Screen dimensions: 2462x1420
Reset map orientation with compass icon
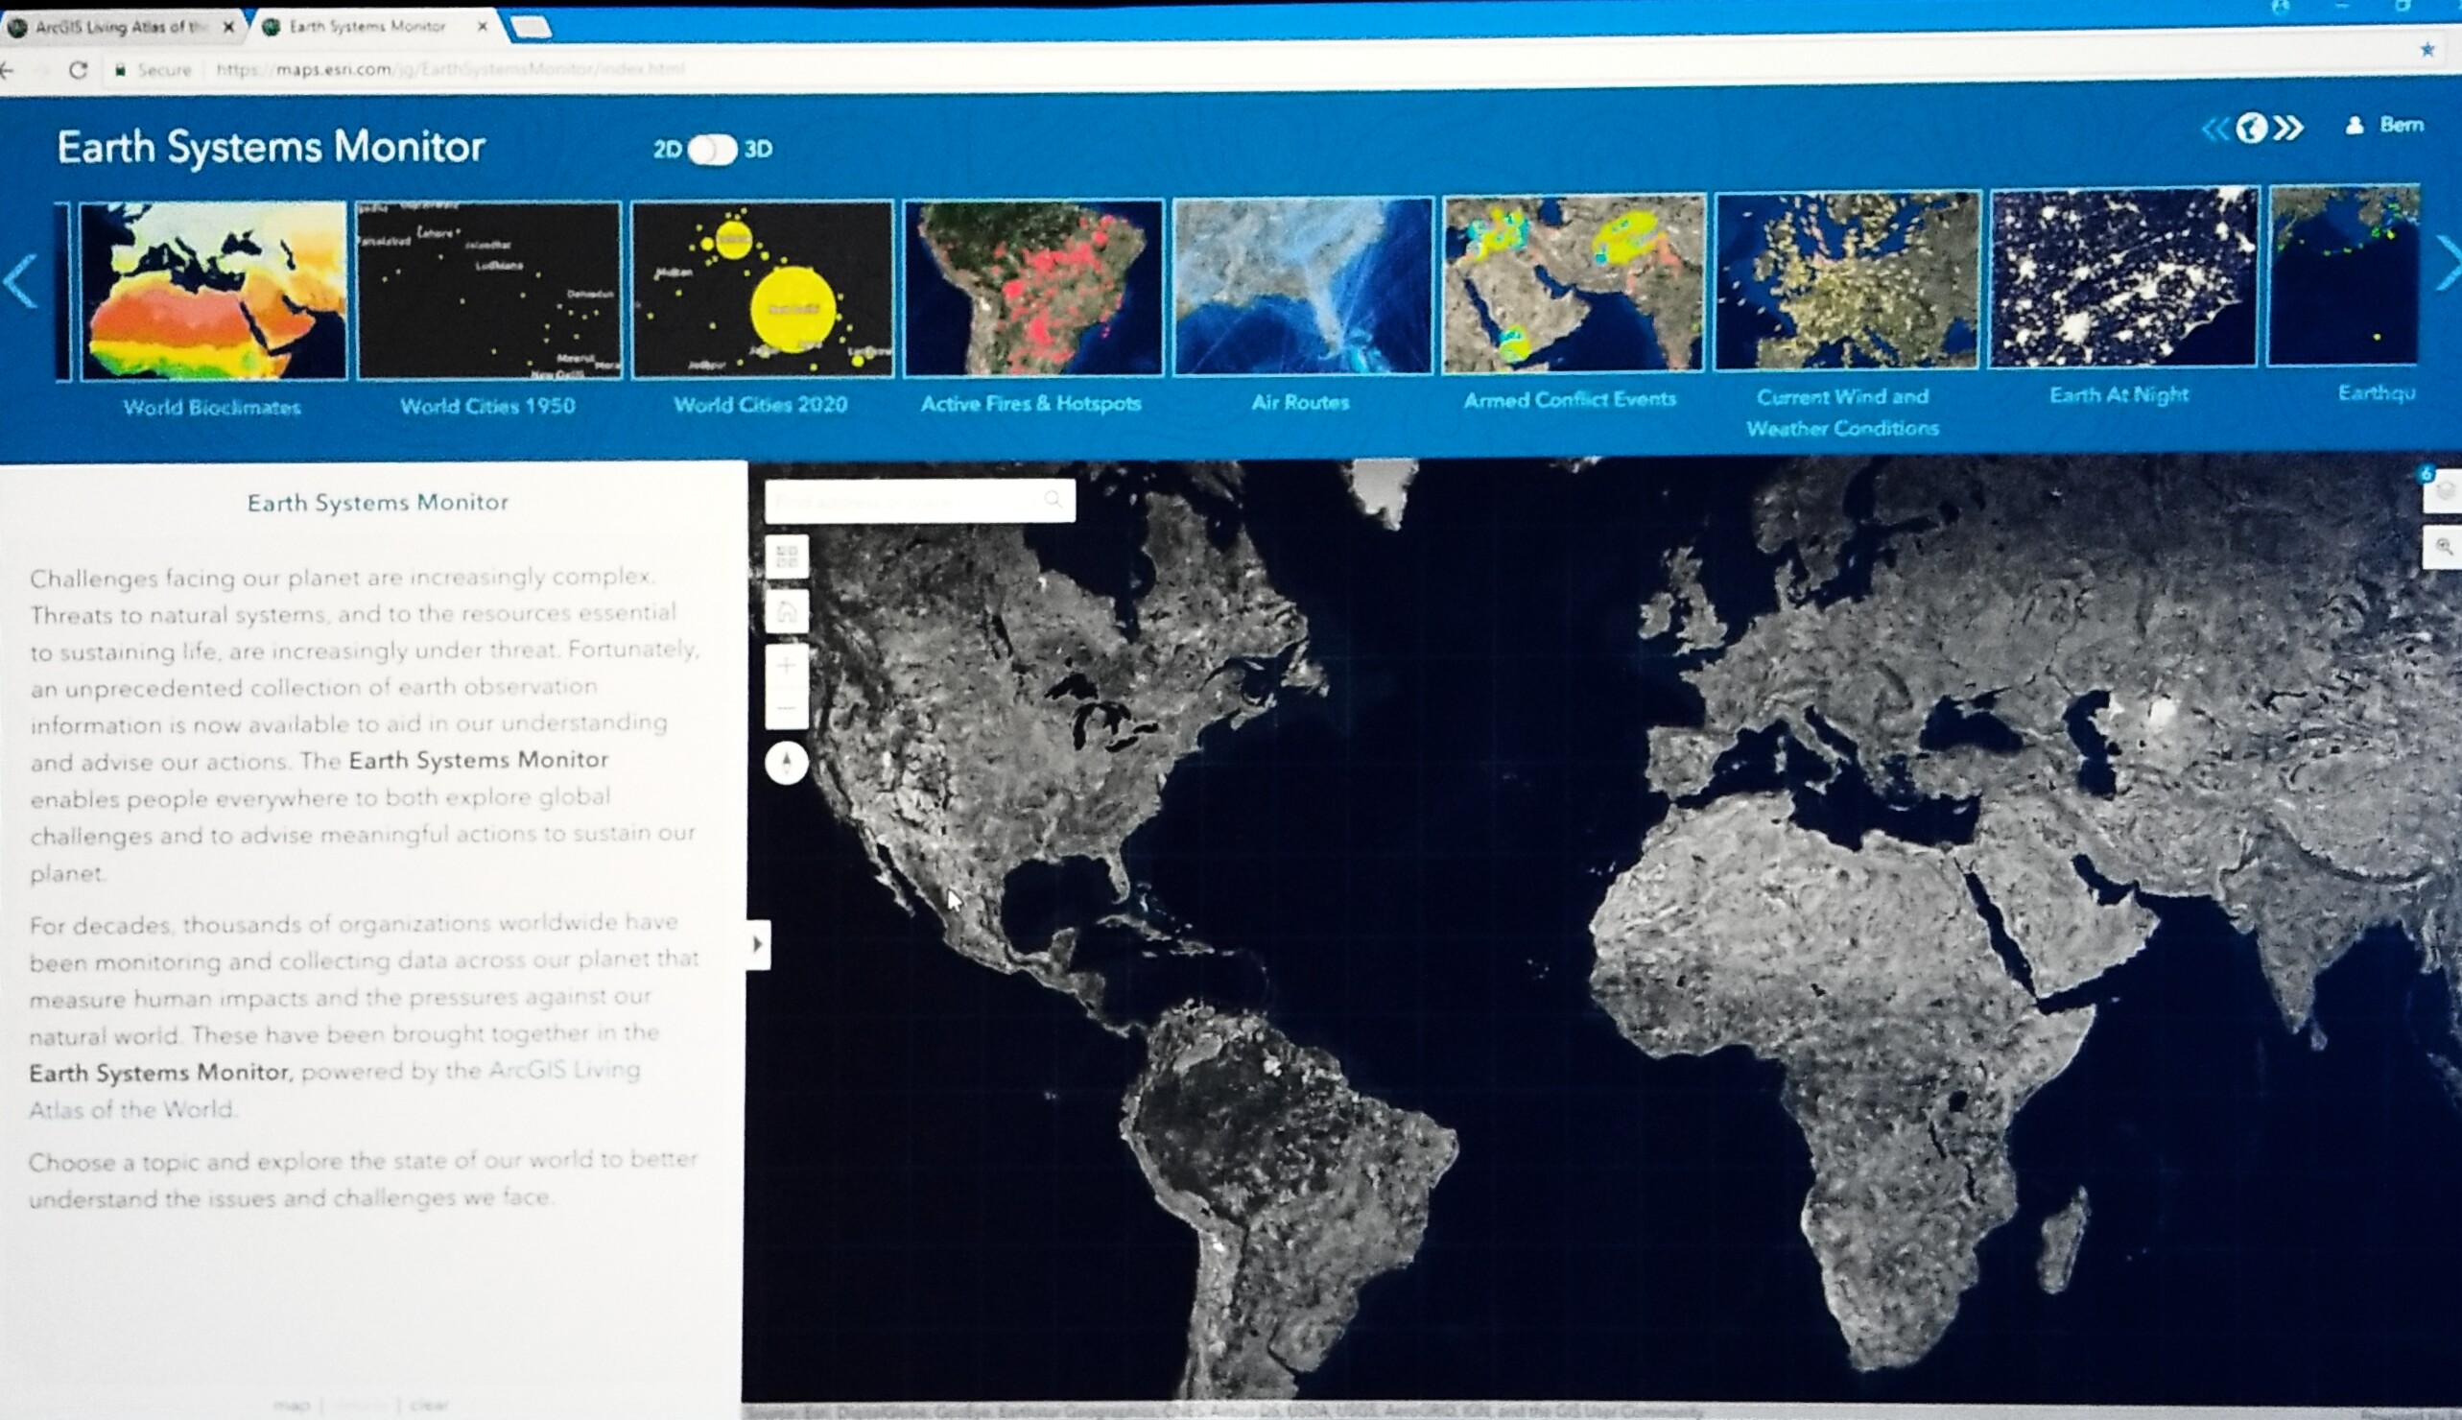pos(787,763)
